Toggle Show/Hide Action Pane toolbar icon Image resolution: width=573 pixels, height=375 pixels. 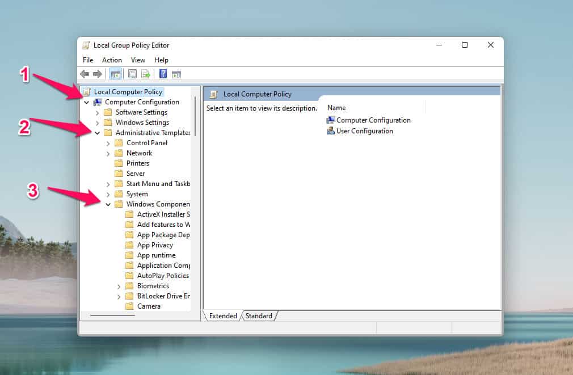[x=176, y=74]
